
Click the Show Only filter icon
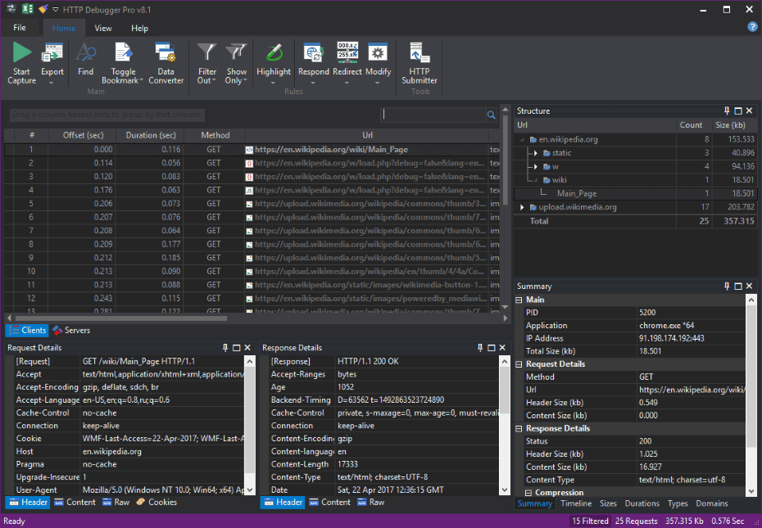[x=236, y=53]
